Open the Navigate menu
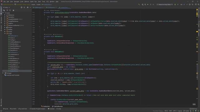This screenshot has height=112, width=200. [17, 2]
